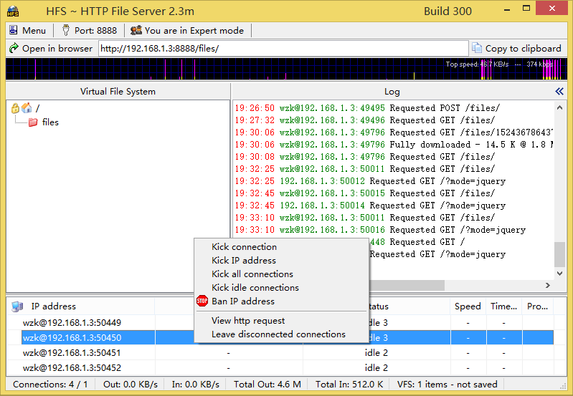Click log horizontal scrollbar thumb

pyautogui.click(x=407, y=285)
